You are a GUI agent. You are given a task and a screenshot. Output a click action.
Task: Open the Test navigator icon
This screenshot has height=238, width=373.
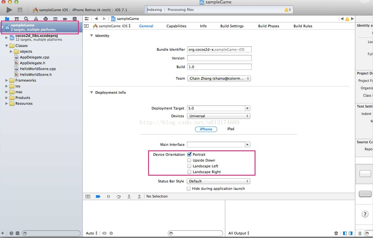click(x=46, y=19)
